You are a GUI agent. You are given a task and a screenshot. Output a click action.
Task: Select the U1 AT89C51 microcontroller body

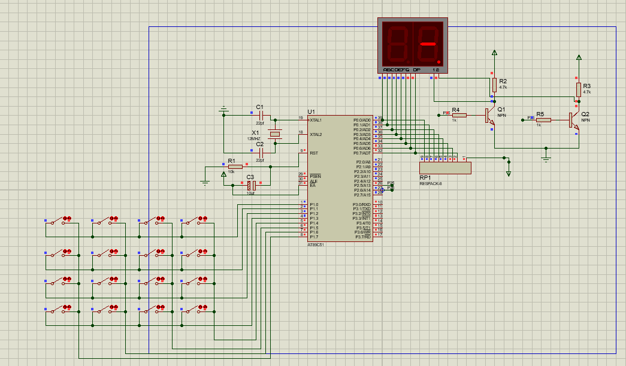[340, 179]
